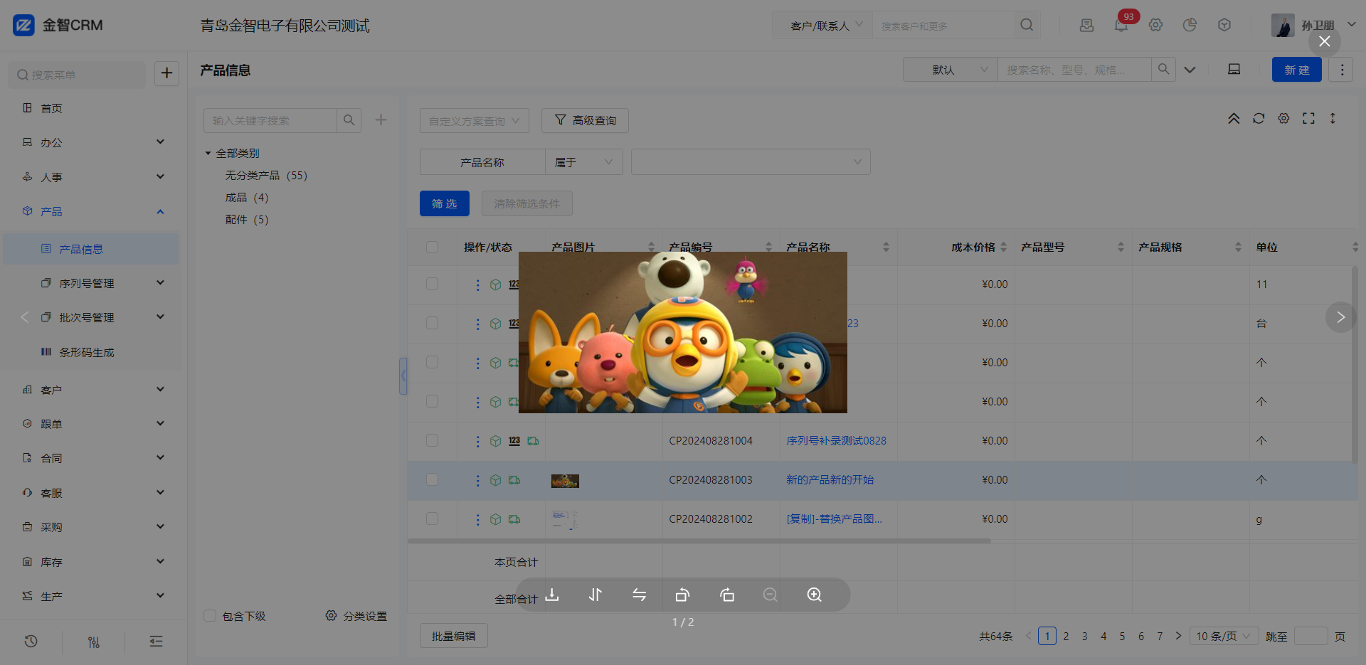Check the row with unit 11
The height and width of the screenshot is (665, 1366).
pos(432,284)
